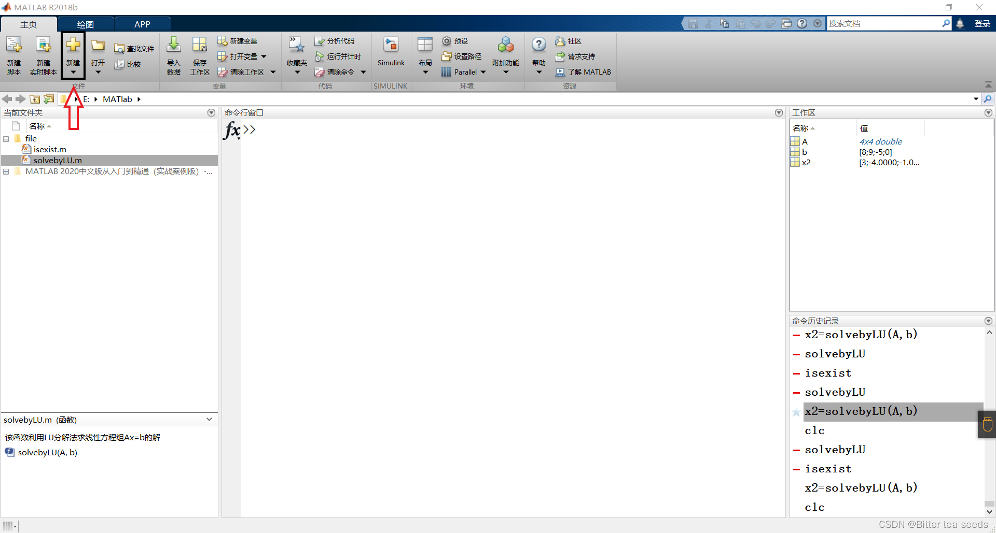The width and height of the screenshot is (996, 533).
Task: Click into the Command Window prompt
Action: coord(513,130)
